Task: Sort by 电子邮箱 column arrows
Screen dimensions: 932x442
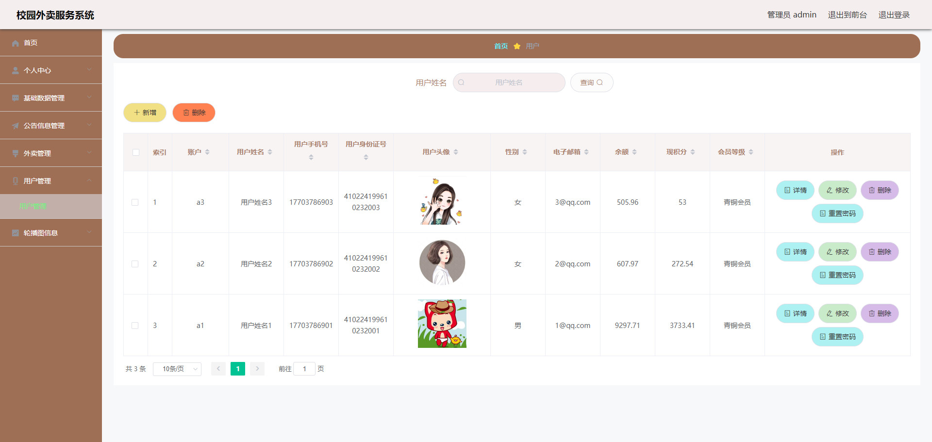Action: point(586,152)
